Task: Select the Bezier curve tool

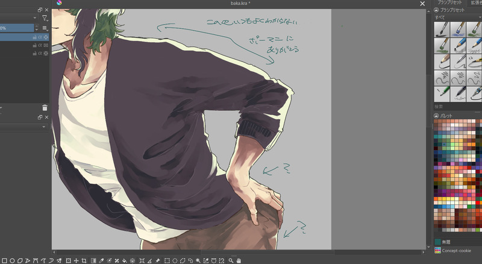Action: click(36, 260)
